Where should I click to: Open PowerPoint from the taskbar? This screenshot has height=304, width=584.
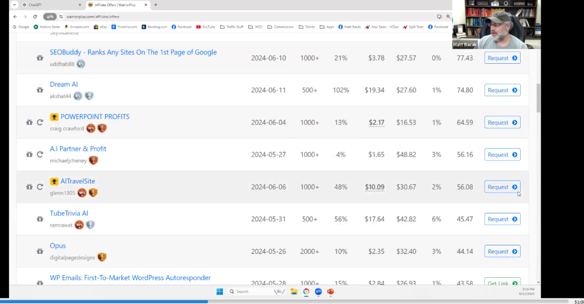(330, 291)
